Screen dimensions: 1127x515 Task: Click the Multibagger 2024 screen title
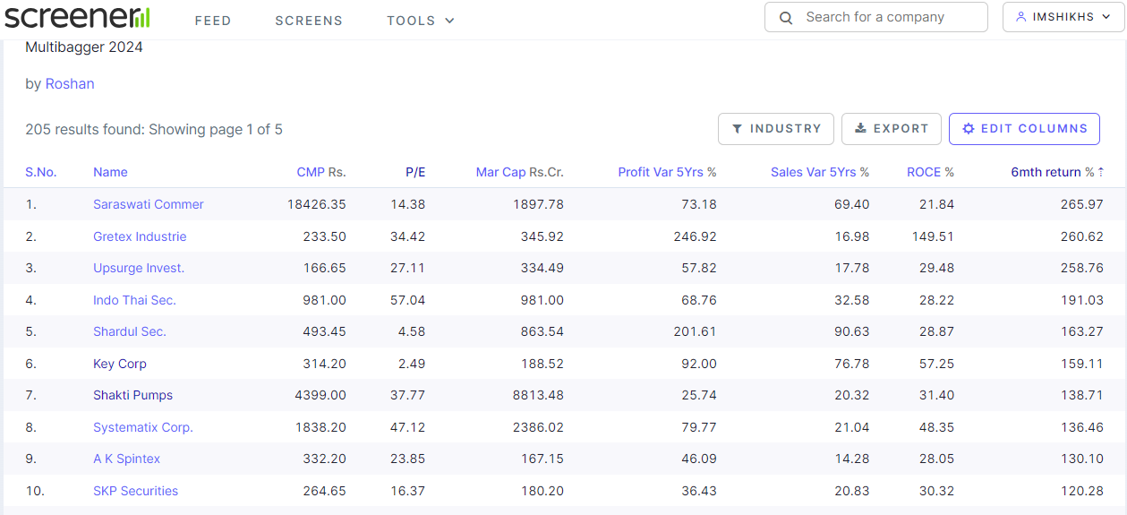pos(84,47)
